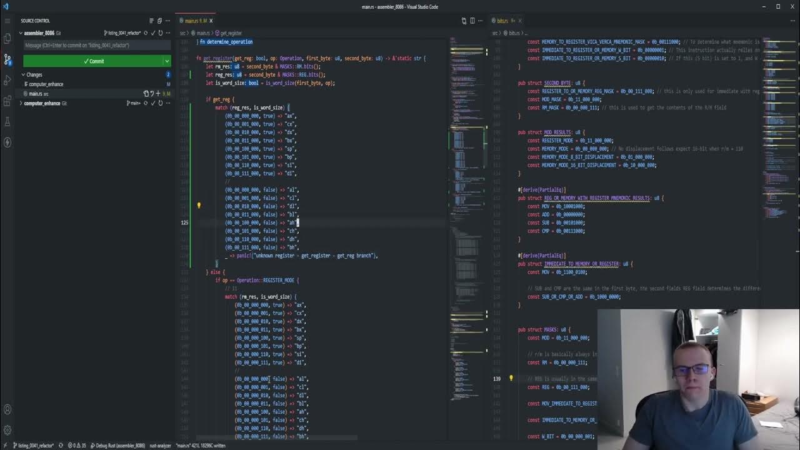Image resolution: width=800 pixels, height=450 pixels.
Task: Discard changes for main.rs
Action: [x=152, y=94]
